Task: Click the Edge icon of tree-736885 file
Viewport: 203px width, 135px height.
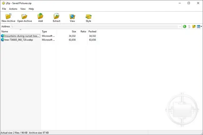Action: (x=2, y=40)
